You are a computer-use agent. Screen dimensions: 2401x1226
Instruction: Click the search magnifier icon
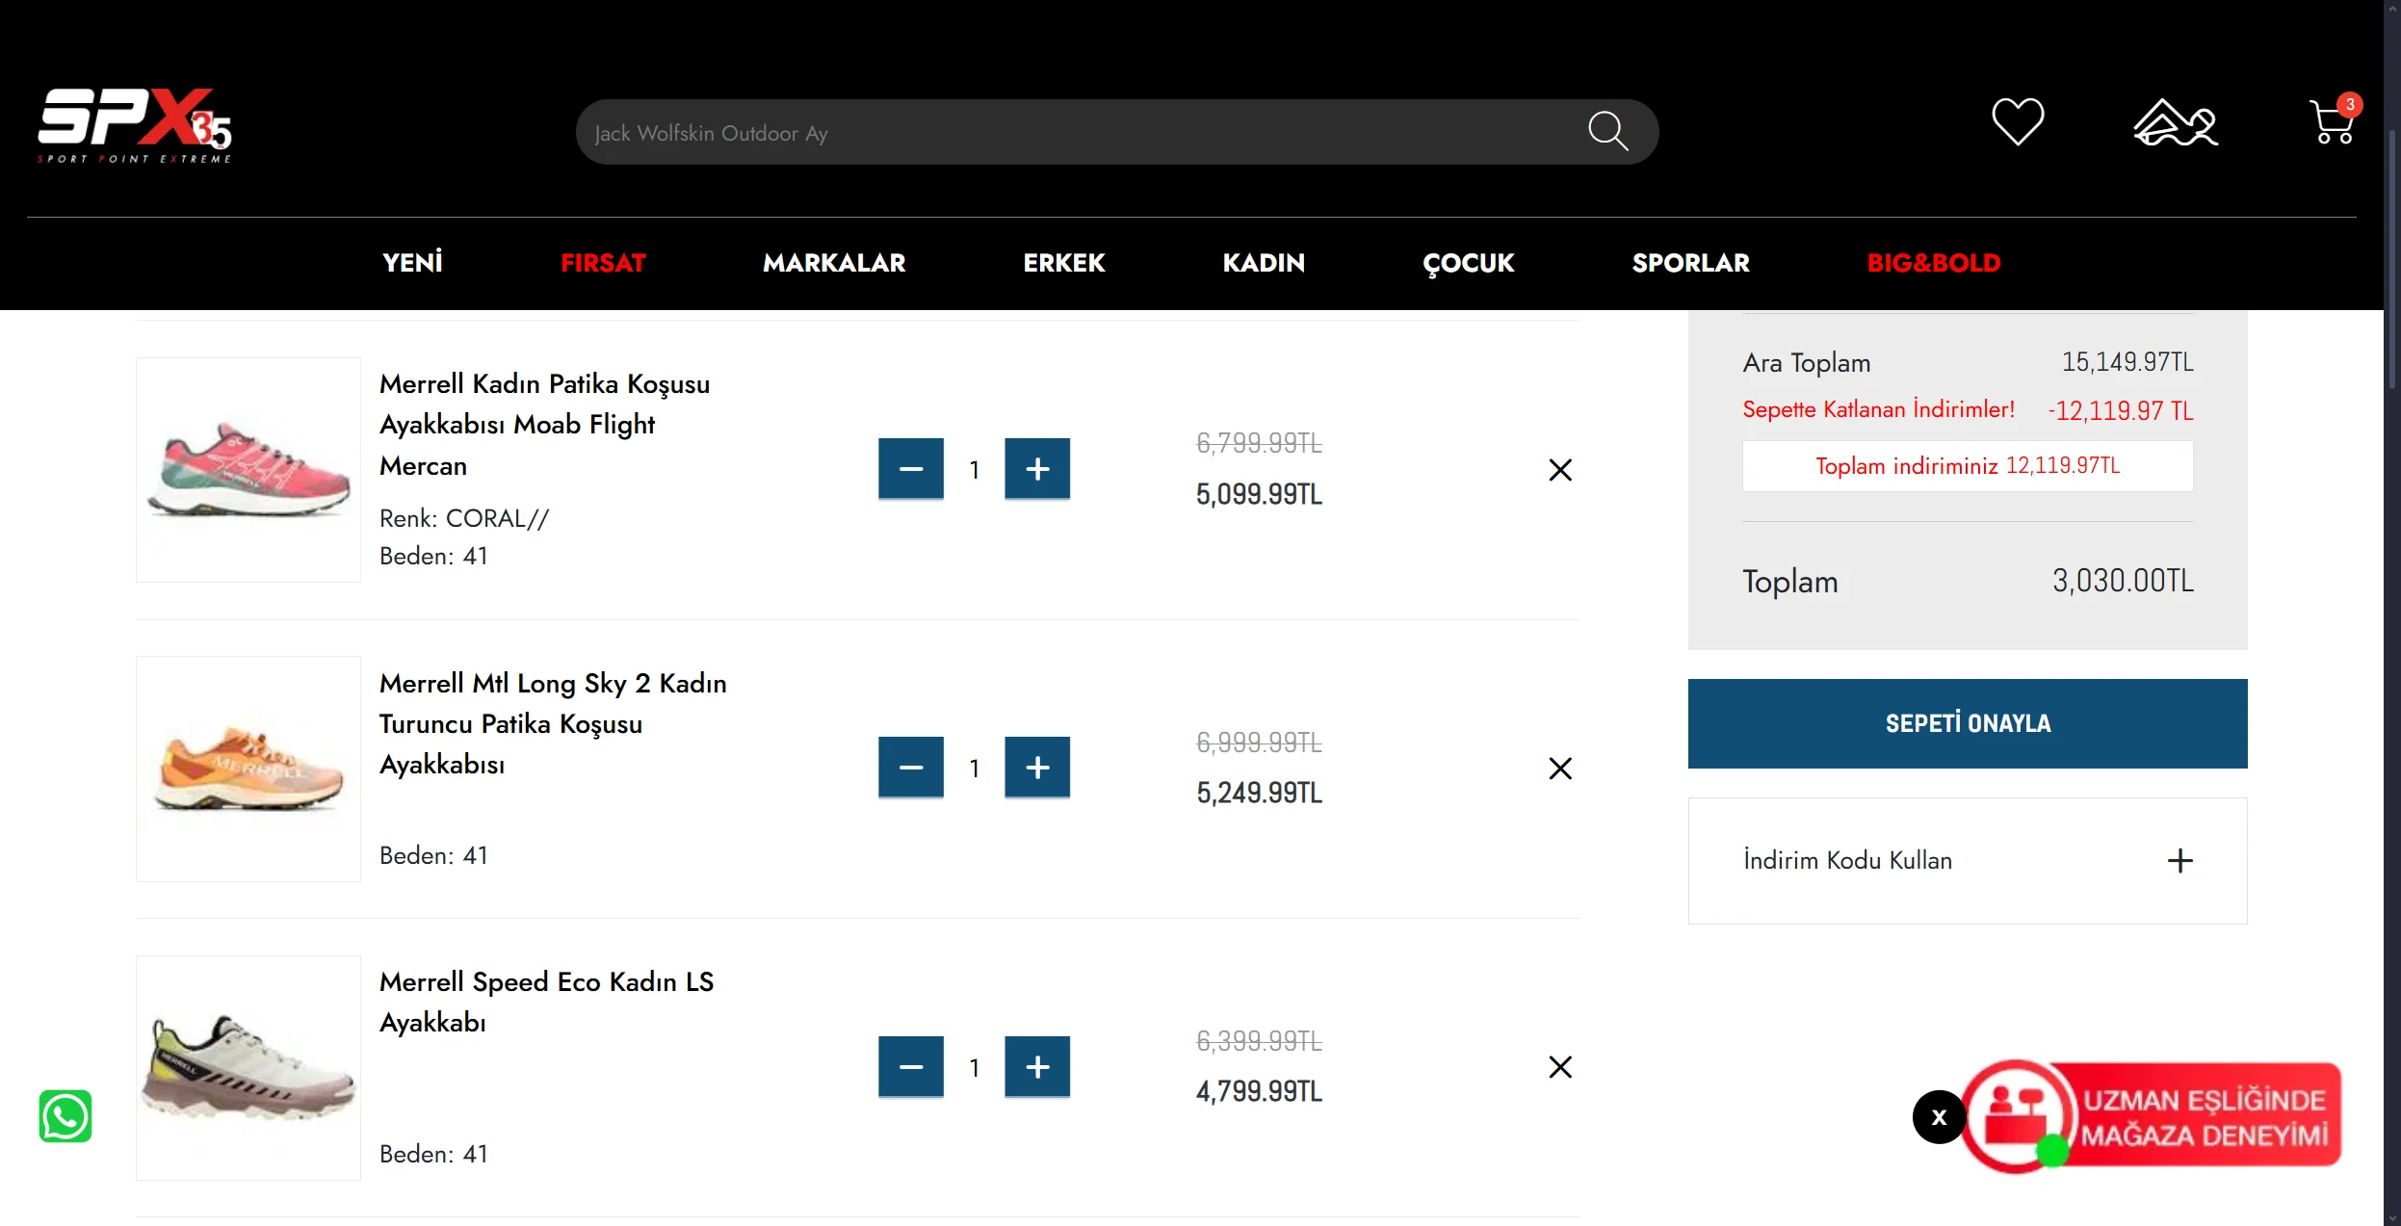click(x=1607, y=131)
